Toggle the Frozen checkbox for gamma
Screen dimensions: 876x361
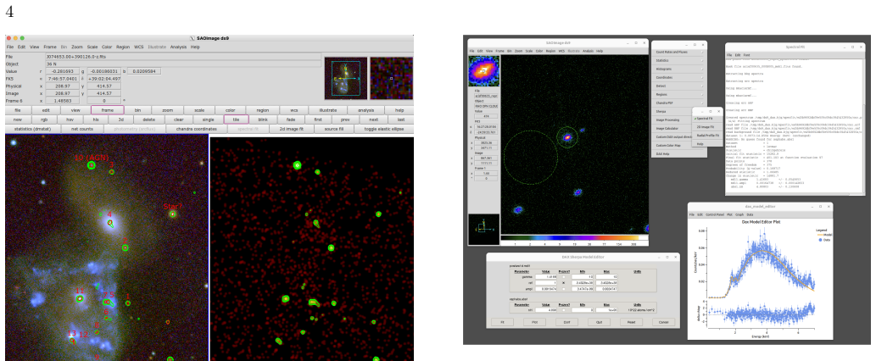pos(564,277)
